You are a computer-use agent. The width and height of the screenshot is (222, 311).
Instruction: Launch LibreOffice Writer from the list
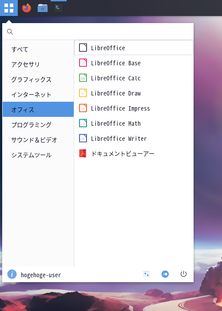tap(133, 139)
